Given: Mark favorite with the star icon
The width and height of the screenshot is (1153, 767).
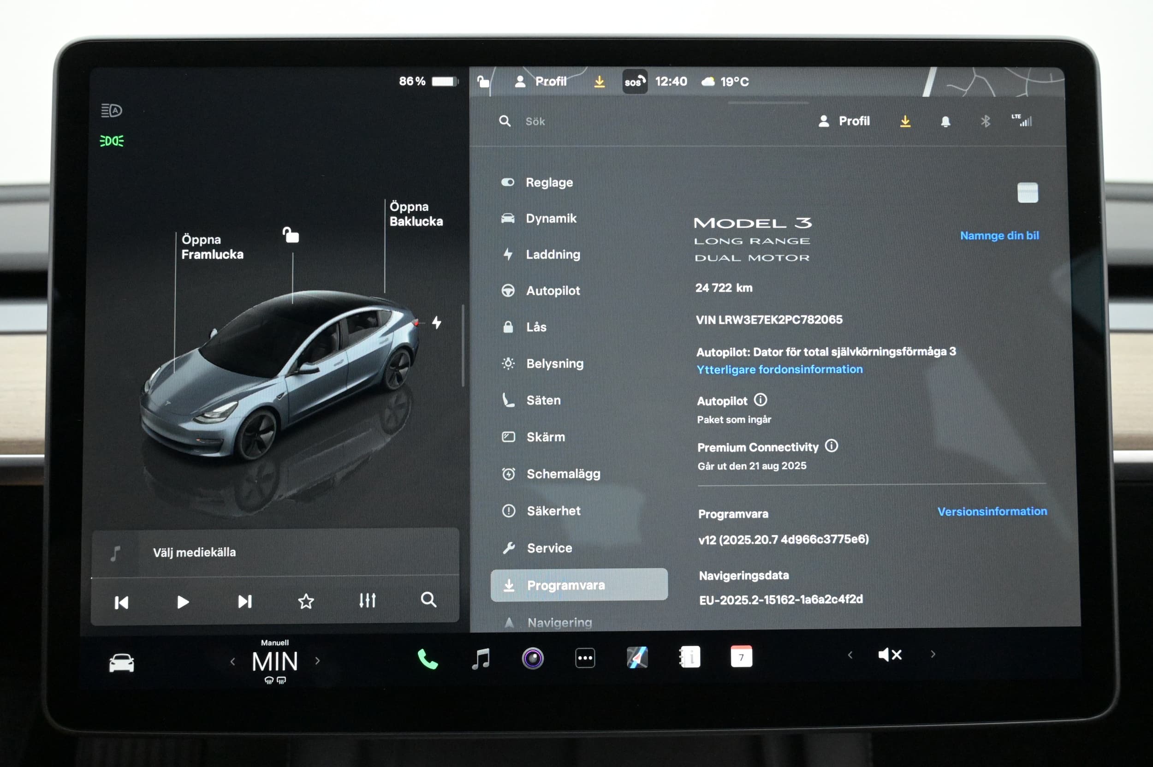Looking at the screenshot, I should (x=306, y=601).
